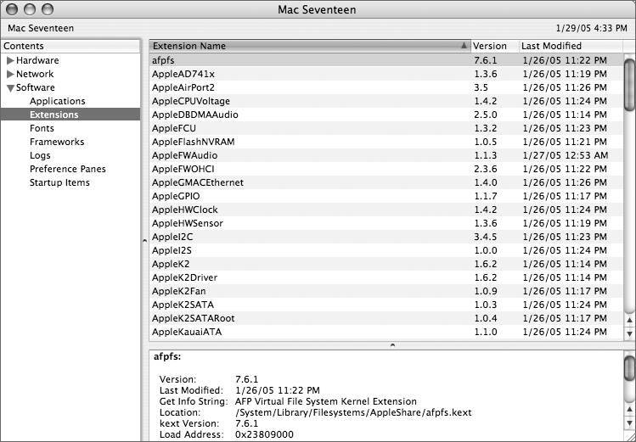Select the AppleKauaiATA row
This screenshot has height=442, width=636.
click(386, 332)
